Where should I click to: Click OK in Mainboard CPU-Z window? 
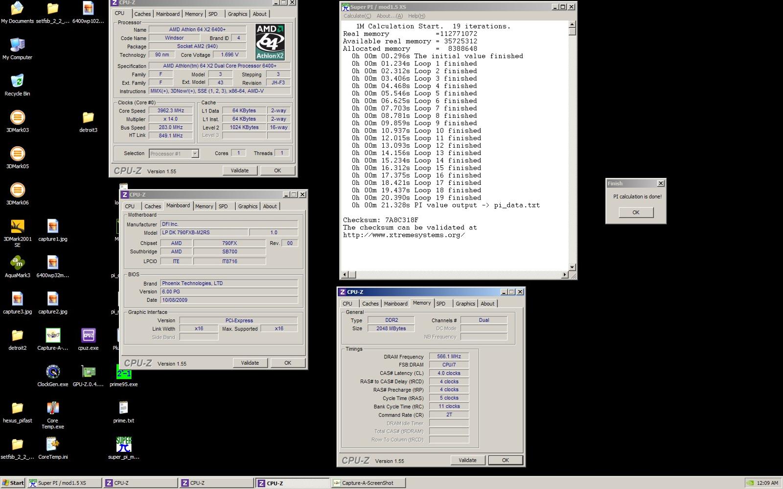pyautogui.click(x=288, y=362)
